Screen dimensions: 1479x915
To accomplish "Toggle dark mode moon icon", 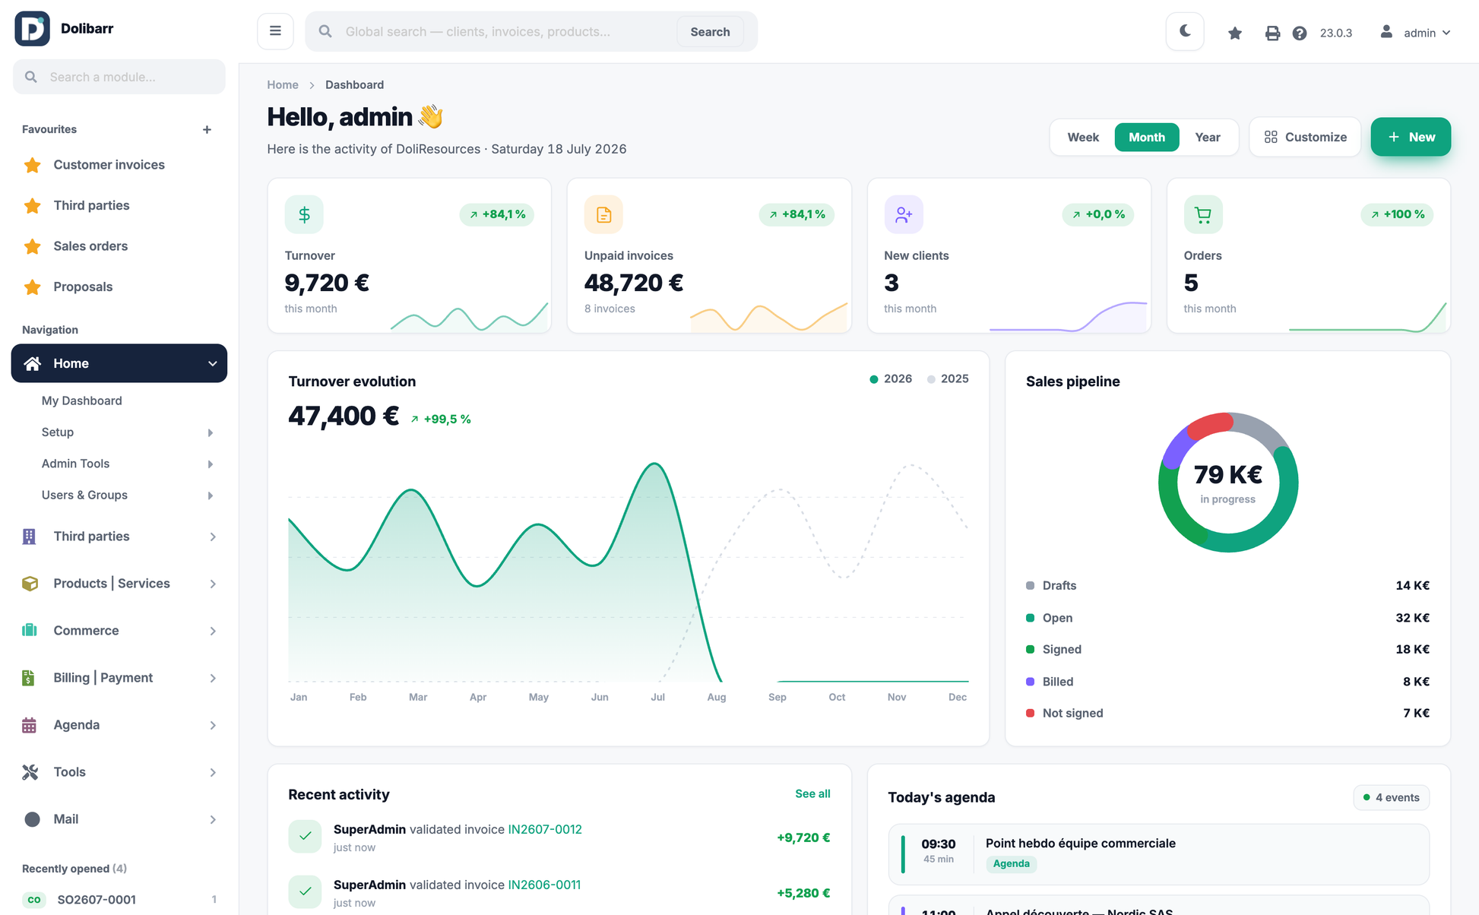I will [x=1185, y=31].
